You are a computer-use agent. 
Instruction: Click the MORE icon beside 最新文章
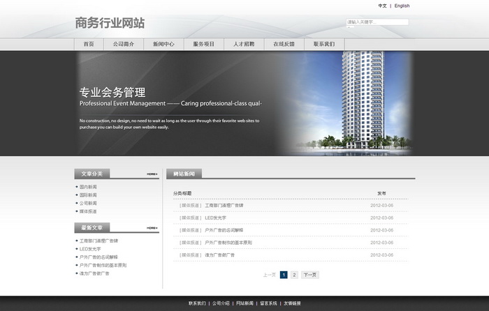pyautogui.click(x=152, y=228)
